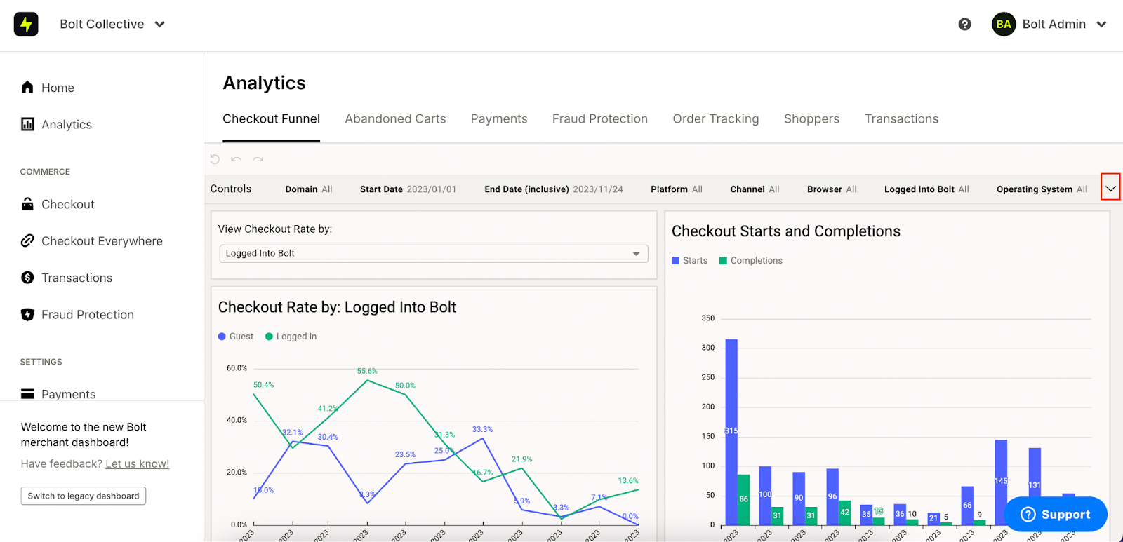Screen dimensions: 1123x542
Task: Switch to the Transactions tab
Action: tap(901, 119)
